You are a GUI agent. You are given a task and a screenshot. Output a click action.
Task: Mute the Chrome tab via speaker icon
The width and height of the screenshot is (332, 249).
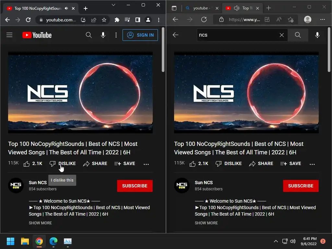[66, 8]
